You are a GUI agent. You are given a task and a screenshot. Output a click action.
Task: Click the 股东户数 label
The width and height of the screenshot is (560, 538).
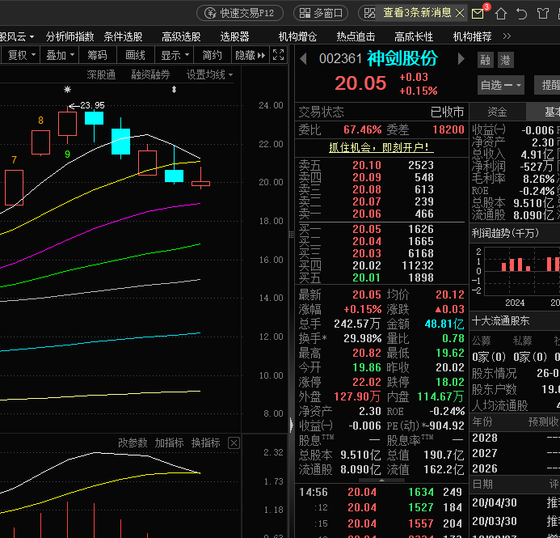click(494, 389)
